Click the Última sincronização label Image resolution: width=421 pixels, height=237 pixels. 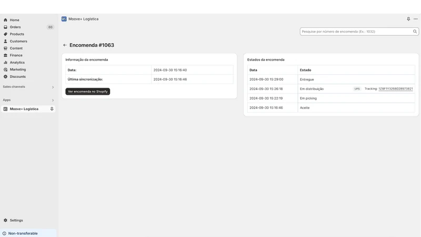(85, 80)
